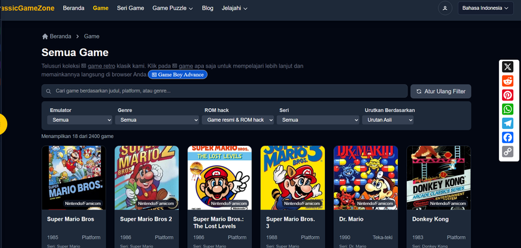Click the ClassicGameZone site logo
Screen dimensions: 521x248
[x=27, y=8]
